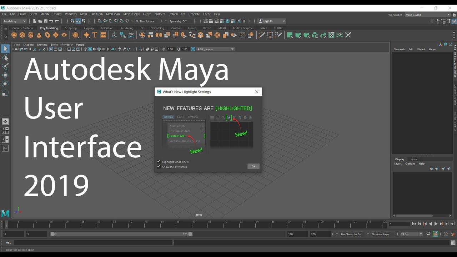Click OK in What's New dialog
This screenshot has height=257, width=457.
point(253,166)
